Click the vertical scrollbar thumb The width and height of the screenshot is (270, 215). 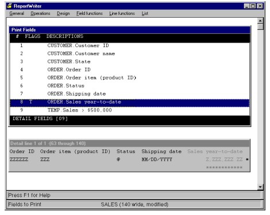[x=260, y=26]
